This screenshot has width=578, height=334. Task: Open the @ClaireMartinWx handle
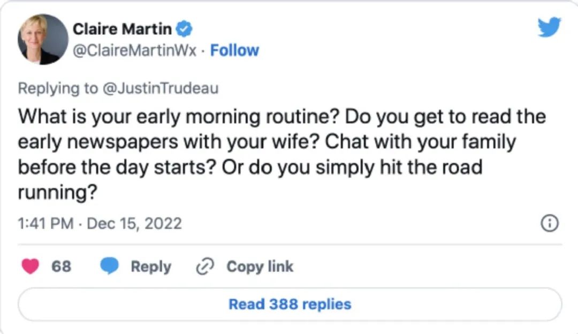[x=134, y=50]
